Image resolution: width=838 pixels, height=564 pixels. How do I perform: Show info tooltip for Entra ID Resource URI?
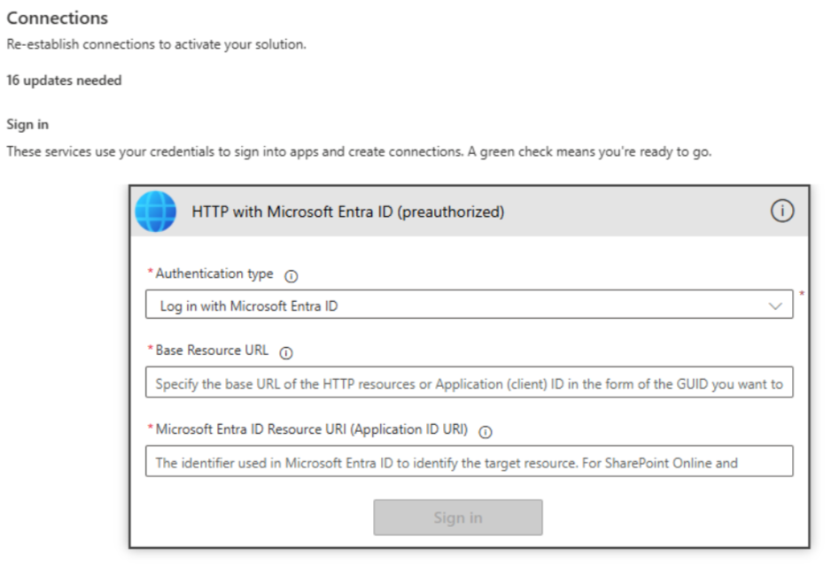click(485, 432)
